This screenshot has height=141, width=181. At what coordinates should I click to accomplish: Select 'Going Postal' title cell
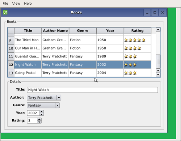pos(28,73)
